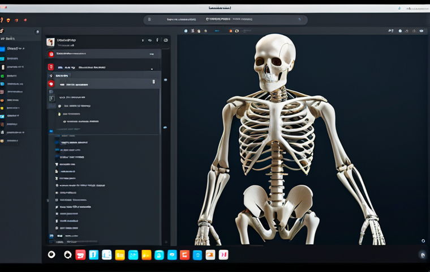This screenshot has width=430, height=272.
Task: Open the red app icon in the dock
Action: point(80,255)
